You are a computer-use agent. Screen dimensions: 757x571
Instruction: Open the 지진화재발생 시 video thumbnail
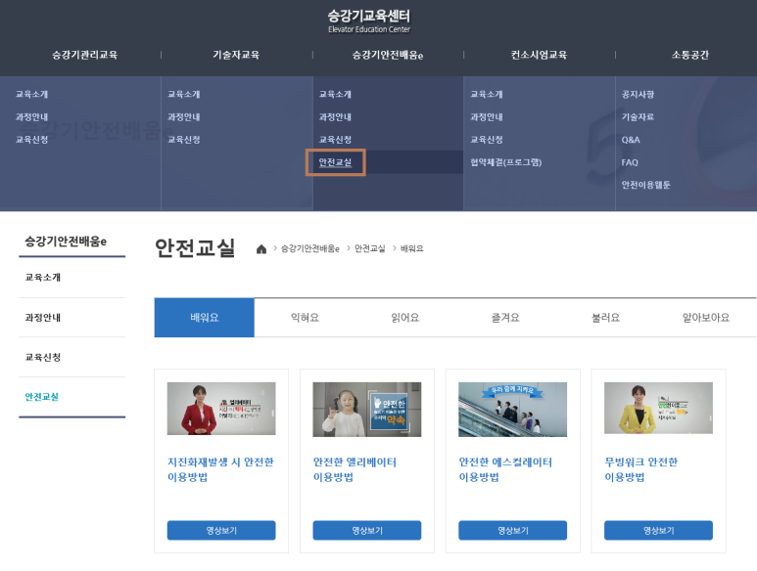[x=221, y=409]
